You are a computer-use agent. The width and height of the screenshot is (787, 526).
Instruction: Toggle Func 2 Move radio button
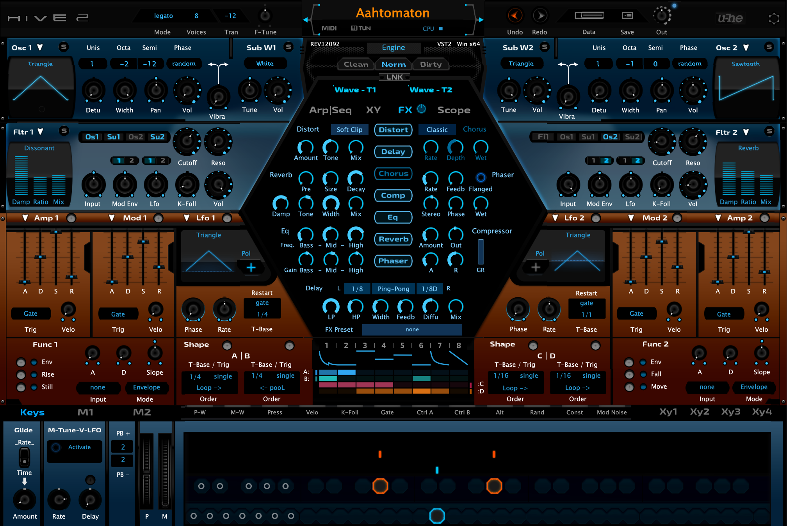(x=643, y=387)
